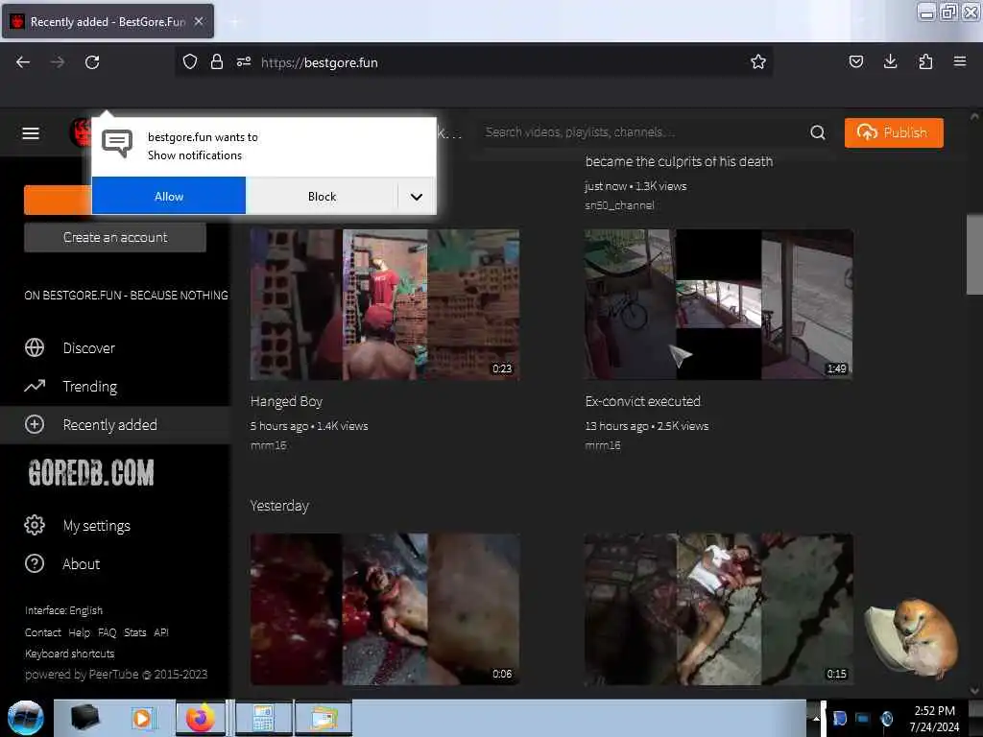Click the taskbar clock showing 2:52 PM

pyautogui.click(x=934, y=718)
